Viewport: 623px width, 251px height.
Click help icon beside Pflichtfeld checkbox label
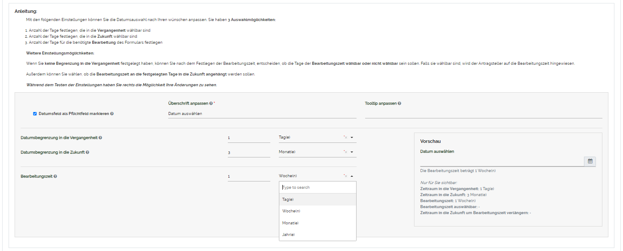click(112, 114)
